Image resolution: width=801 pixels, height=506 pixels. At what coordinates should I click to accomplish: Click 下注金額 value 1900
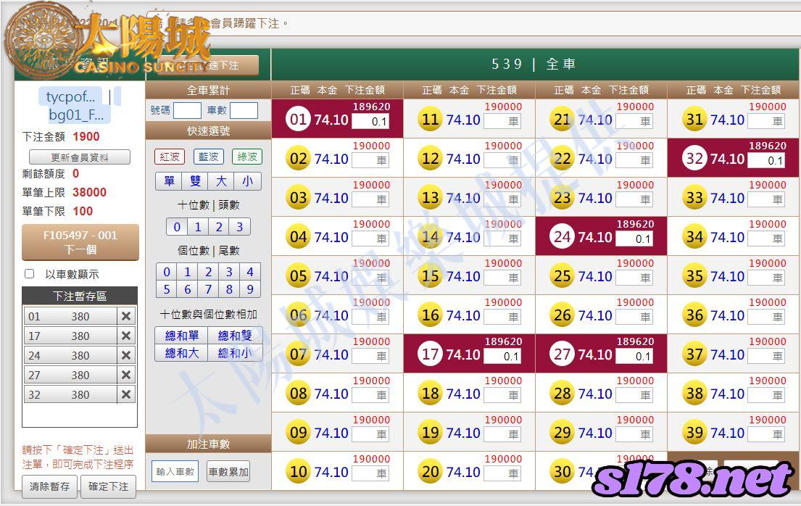86,136
